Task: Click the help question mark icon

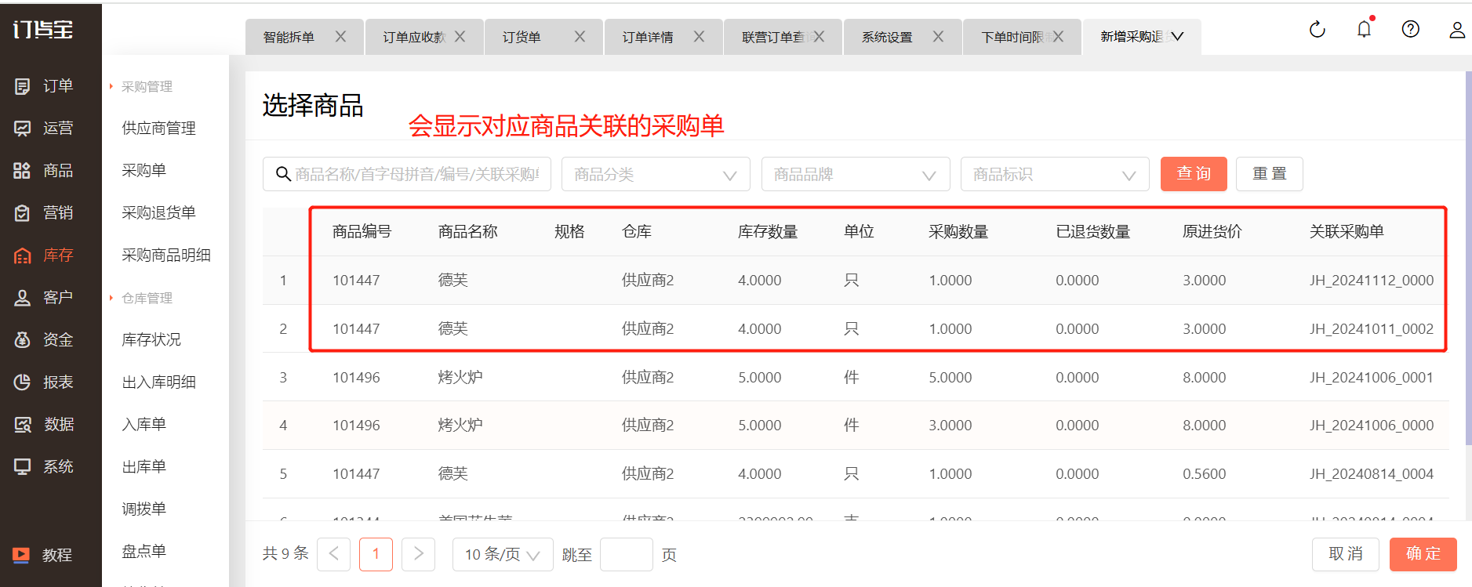Action: pyautogui.click(x=1410, y=30)
